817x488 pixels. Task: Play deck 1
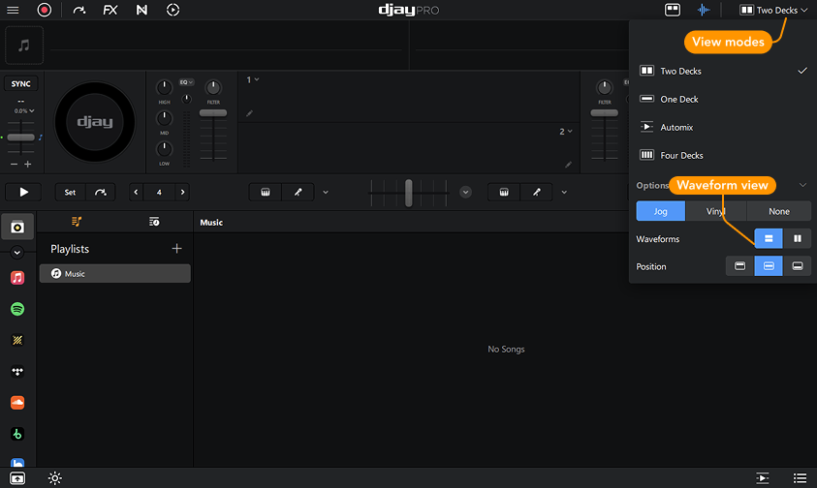(x=24, y=192)
